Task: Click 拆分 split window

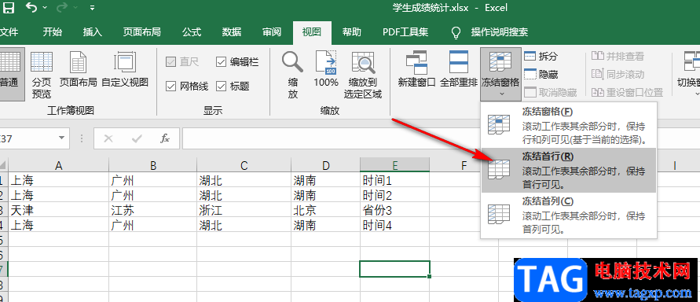Action: coord(541,57)
